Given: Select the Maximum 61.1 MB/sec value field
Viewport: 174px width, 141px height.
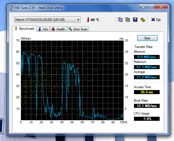Looking at the screenshot, I should pyautogui.click(x=147, y=67).
